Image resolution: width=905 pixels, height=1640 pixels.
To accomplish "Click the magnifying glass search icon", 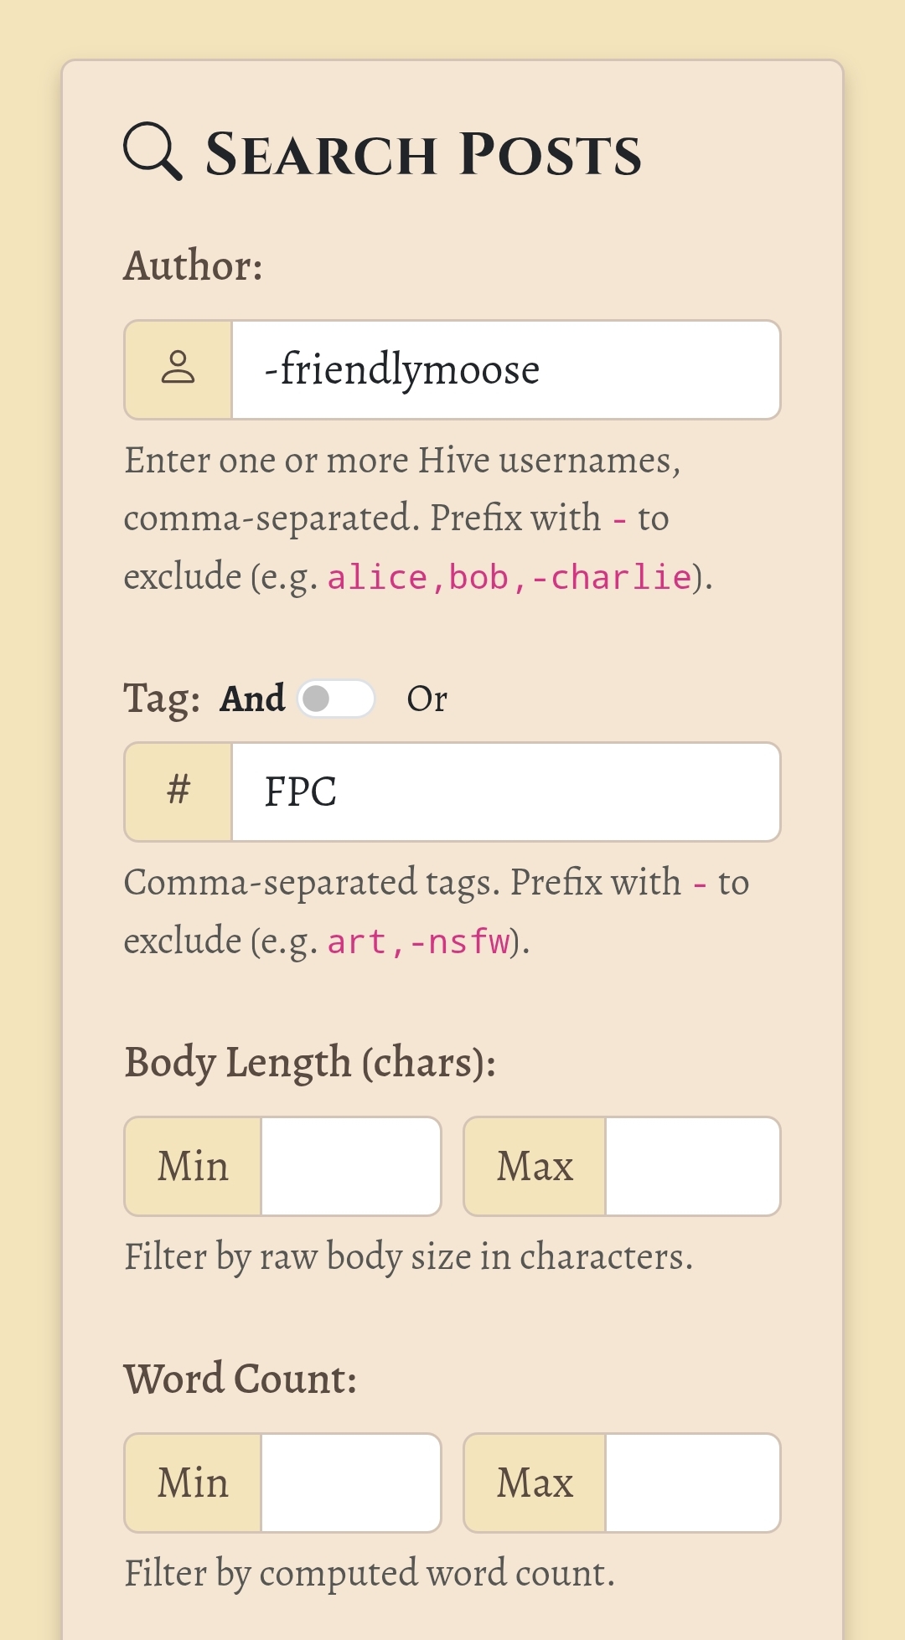I will [x=153, y=152].
